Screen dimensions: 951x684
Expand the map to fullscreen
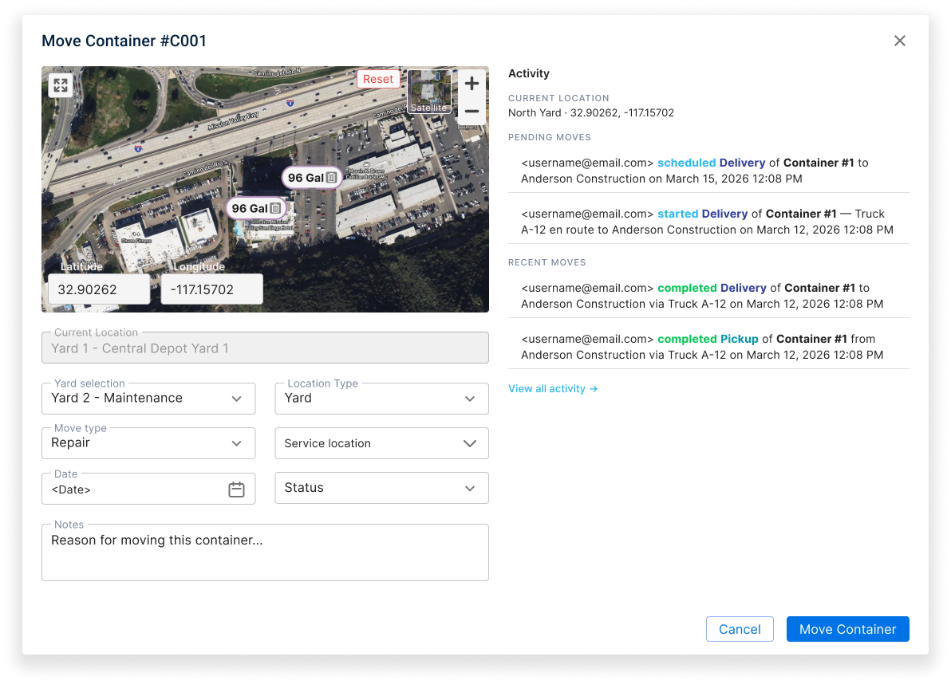click(x=61, y=85)
